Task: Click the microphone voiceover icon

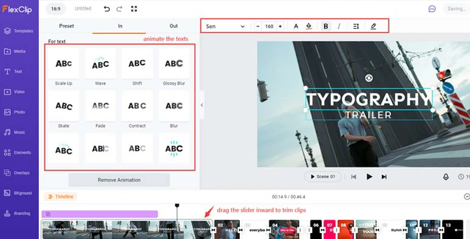Action: 446,177
